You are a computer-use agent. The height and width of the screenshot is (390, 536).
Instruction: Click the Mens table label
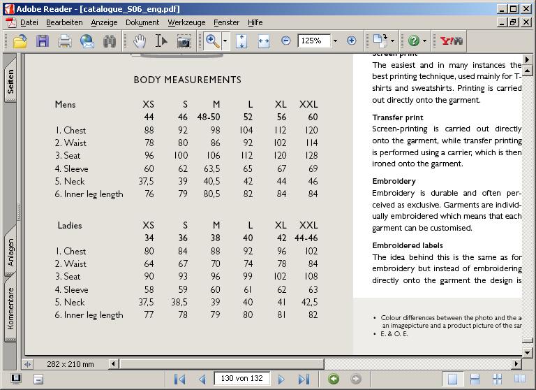pos(65,104)
